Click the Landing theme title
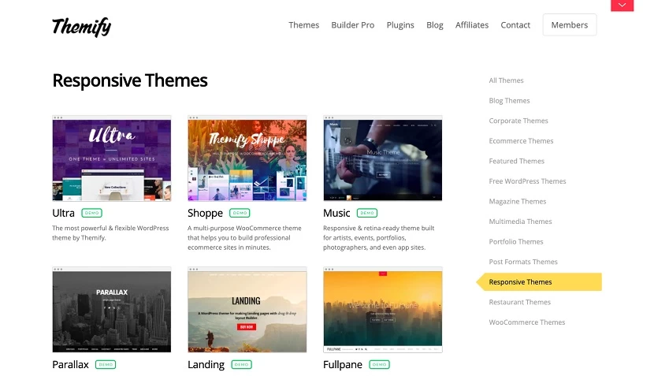654x376 pixels. (206, 365)
